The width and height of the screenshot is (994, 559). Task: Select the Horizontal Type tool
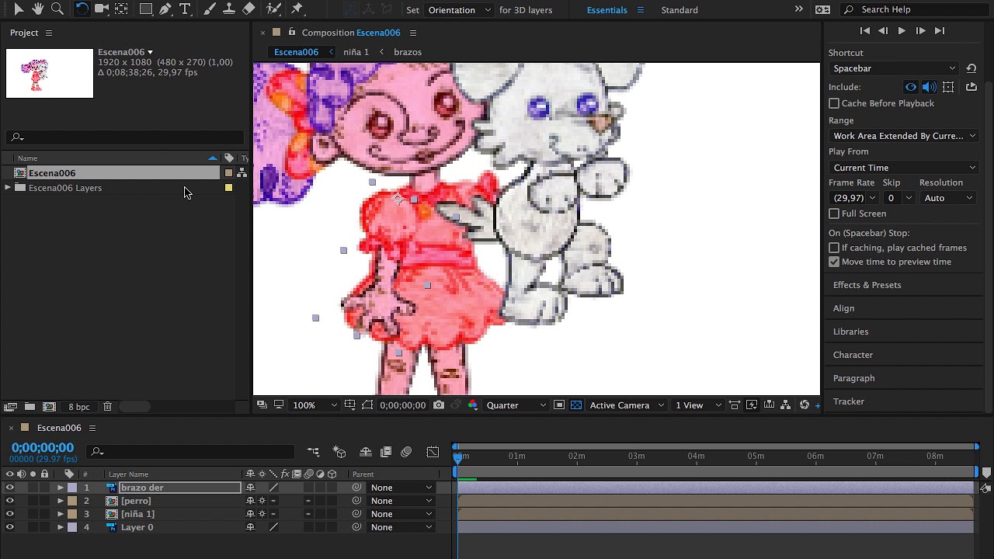pyautogui.click(x=185, y=9)
